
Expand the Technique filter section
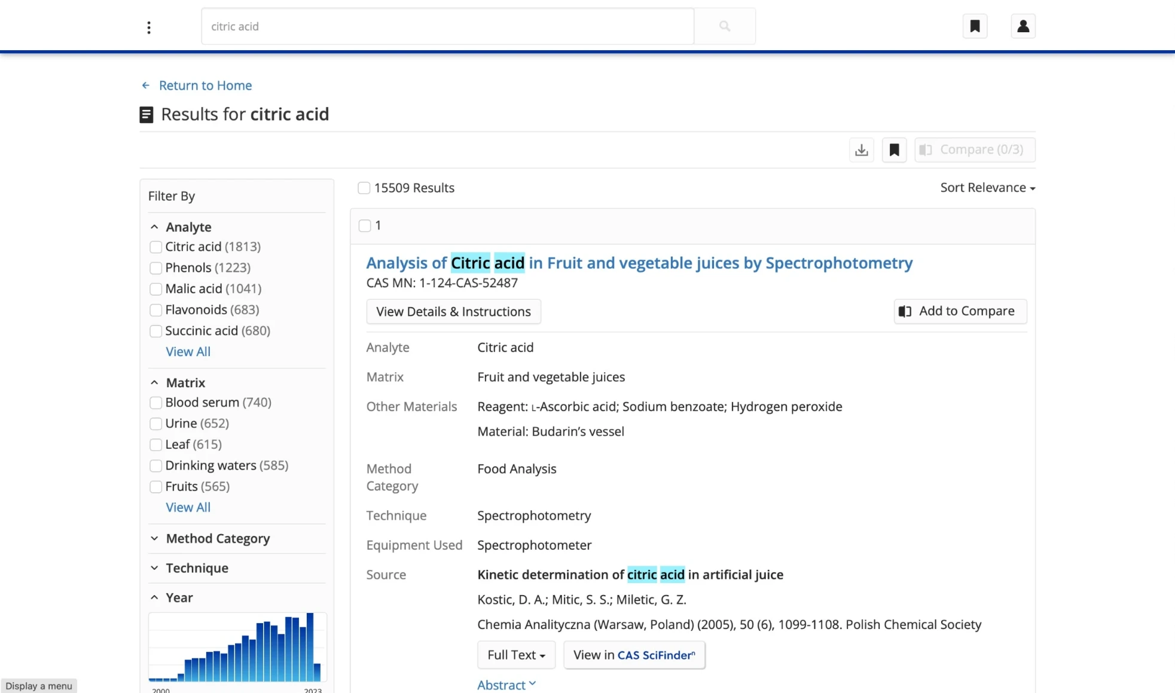(x=154, y=568)
